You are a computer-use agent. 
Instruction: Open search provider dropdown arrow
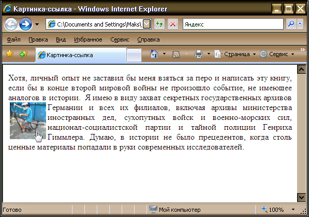[x=300, y=24]
